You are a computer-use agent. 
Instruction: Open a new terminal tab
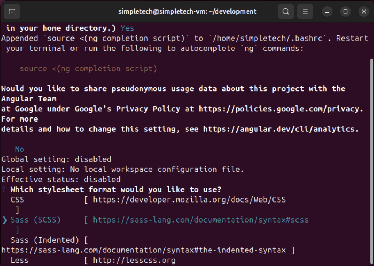coord(12,12)
